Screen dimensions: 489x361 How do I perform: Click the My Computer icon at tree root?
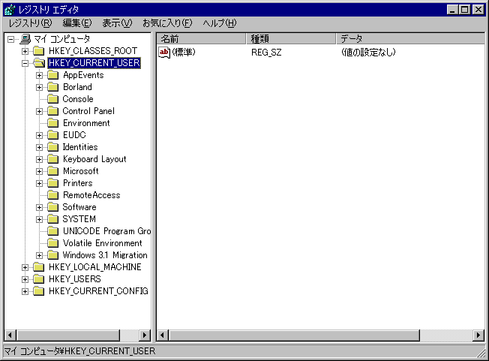pyautogui.click(x=25, y=39)
